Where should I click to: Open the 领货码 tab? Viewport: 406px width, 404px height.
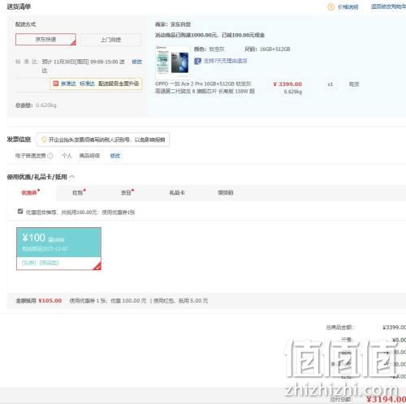226,192
